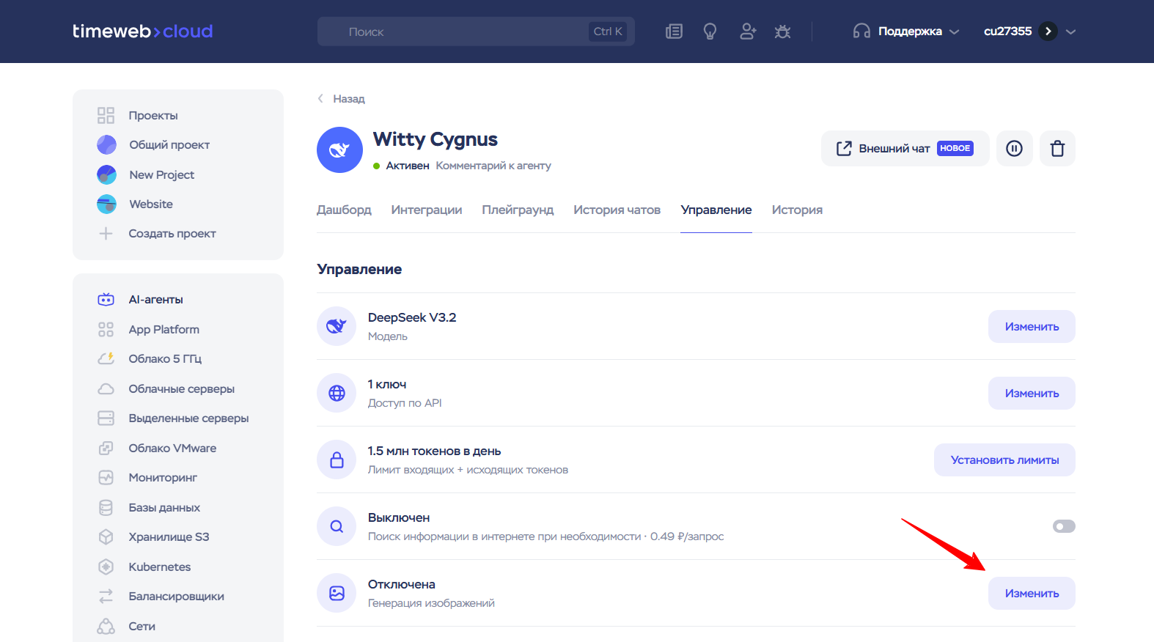Click the Kubernetes hexagon icon
The image size is (1154, 642).
[106, 567]
